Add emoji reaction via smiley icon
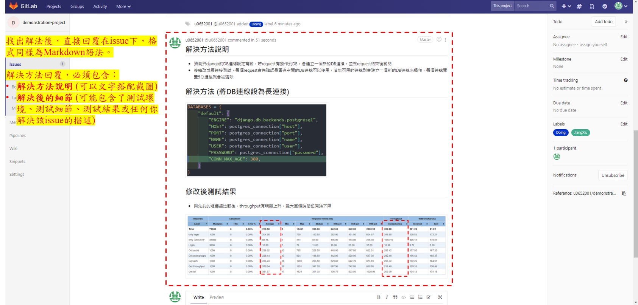This screenshot has width=638, height=305. coord(439,39)
